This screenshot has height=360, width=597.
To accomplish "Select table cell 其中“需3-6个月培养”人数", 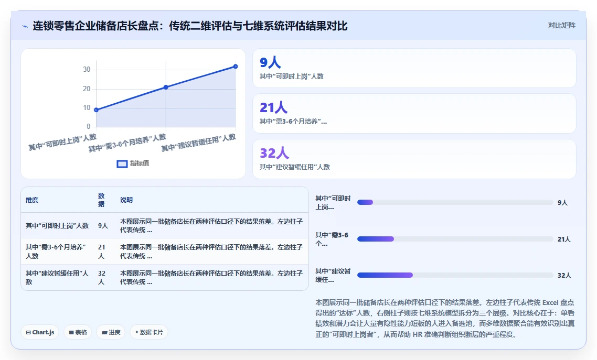I will click(x=57, y=252).
